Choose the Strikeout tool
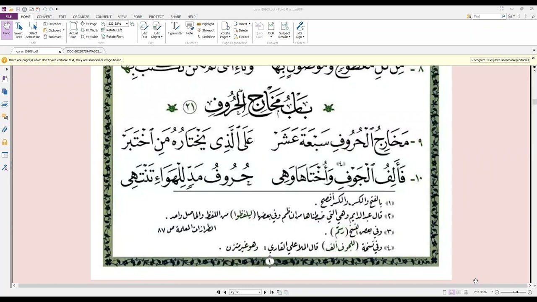Screen dimensions: 537x302 206,30
